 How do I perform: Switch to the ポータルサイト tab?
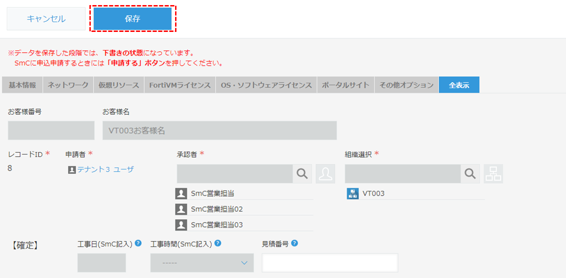point(346,85)
